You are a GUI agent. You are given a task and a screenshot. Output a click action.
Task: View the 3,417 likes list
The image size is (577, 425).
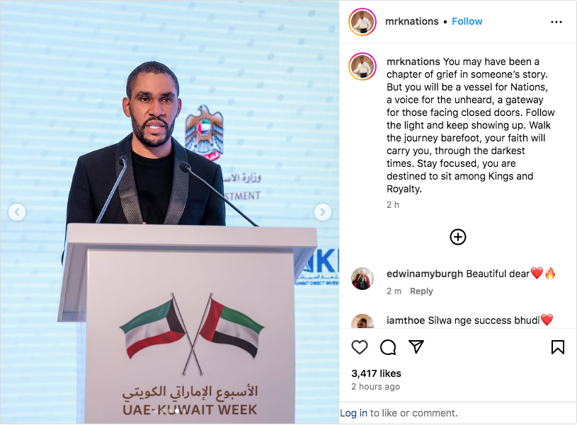[x=376, y=373]
